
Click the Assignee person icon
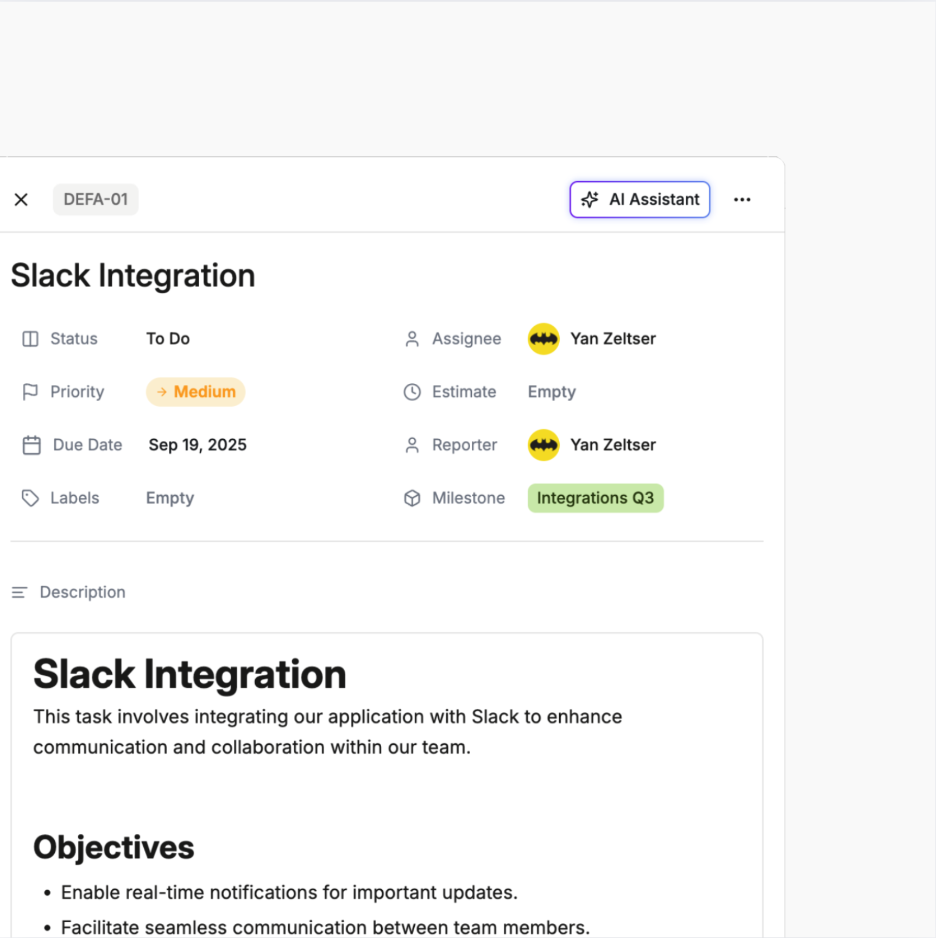pos(412,339)
